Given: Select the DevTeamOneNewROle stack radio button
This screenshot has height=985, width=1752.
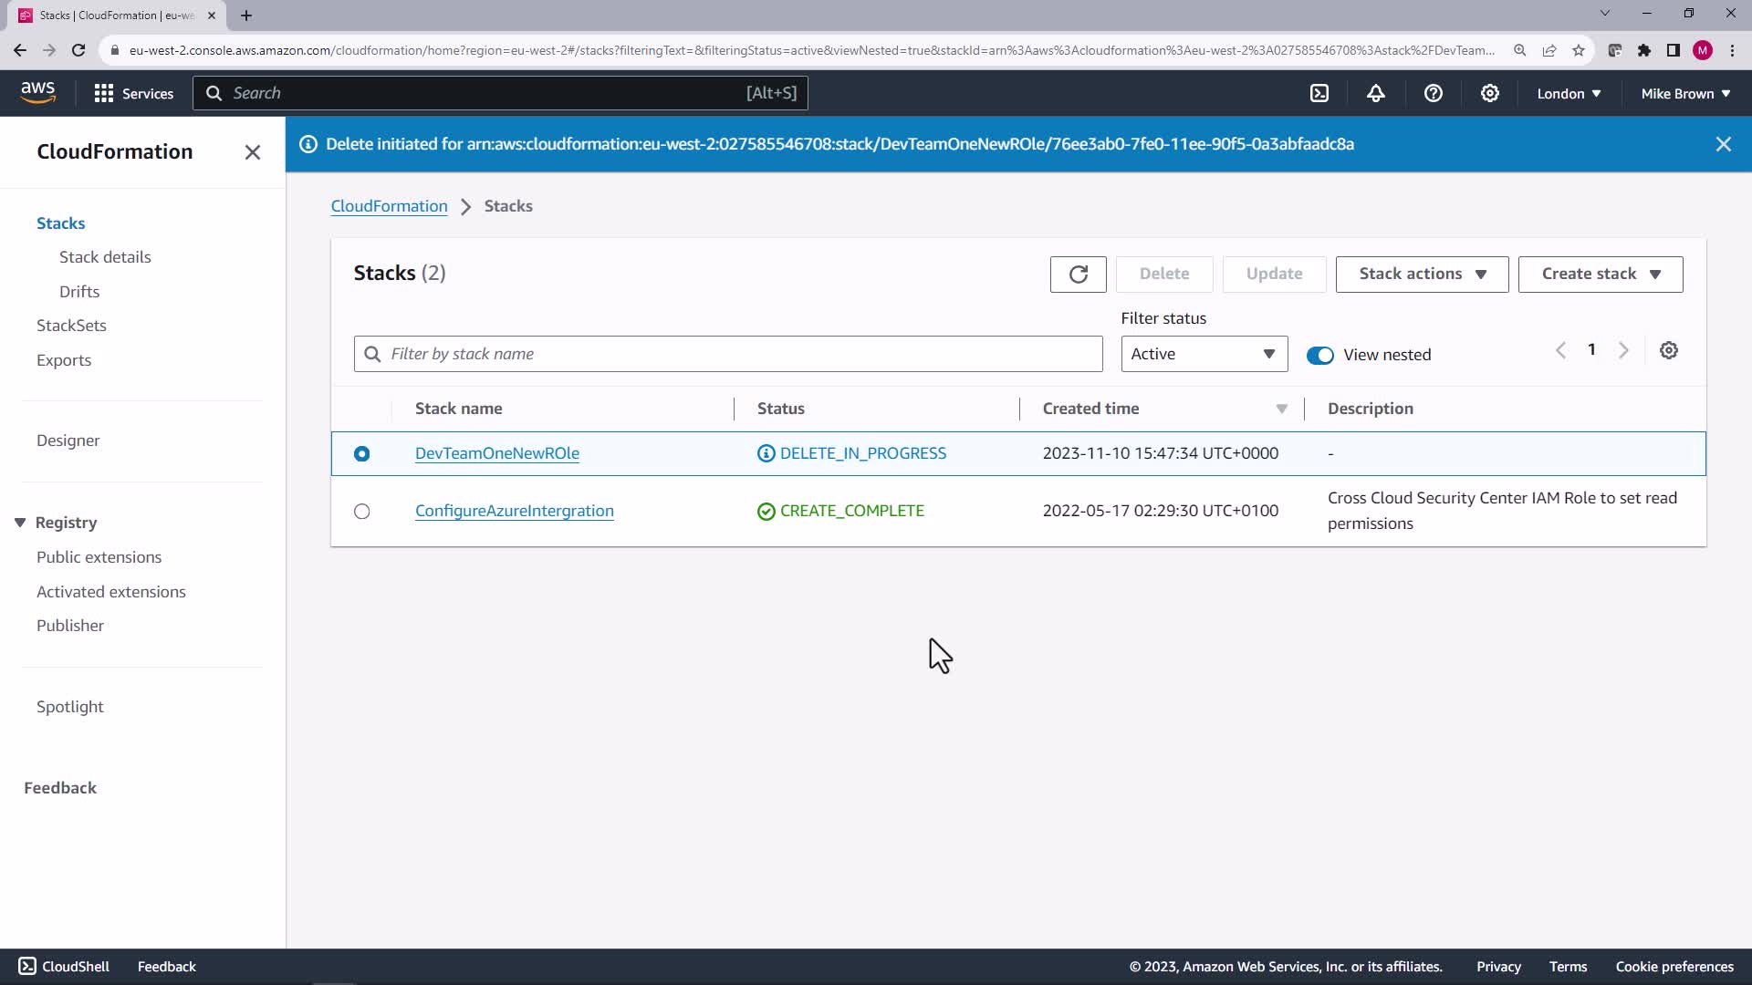Looking at the screenshot, I should point(362,454).
